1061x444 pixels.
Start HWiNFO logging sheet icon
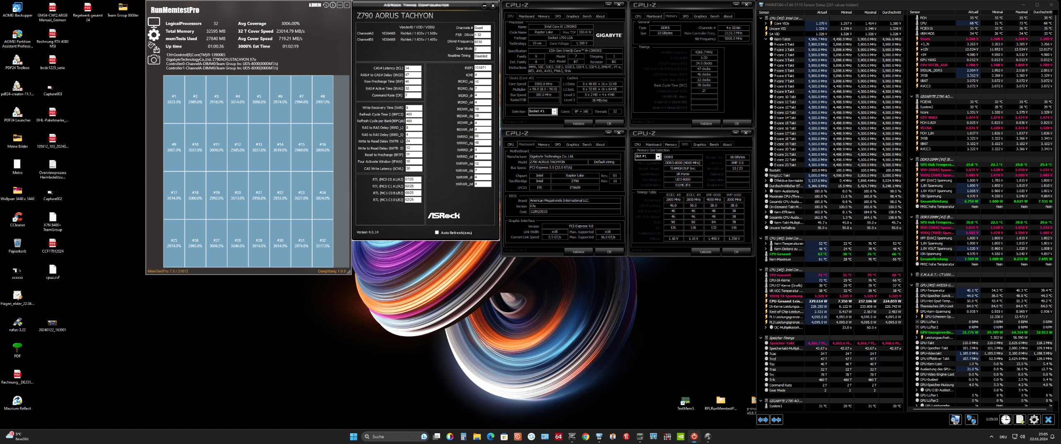click(x=1020, y=420)
